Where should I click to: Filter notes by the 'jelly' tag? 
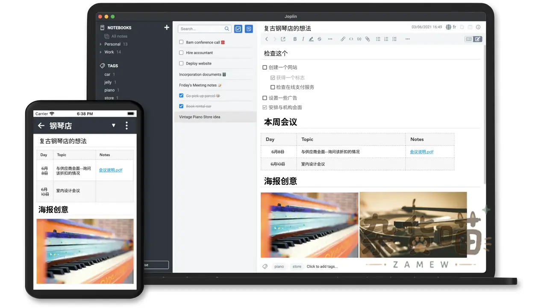click(108, 82)
